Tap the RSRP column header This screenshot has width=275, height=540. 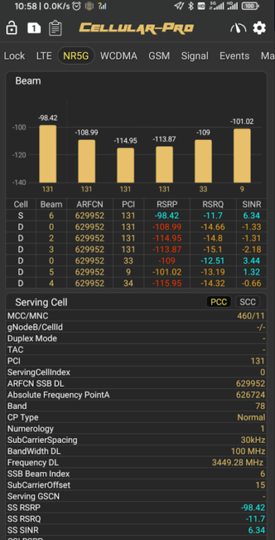(167, 205)
